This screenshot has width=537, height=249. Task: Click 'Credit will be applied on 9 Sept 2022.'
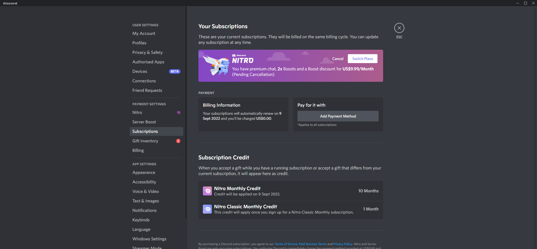tap(247, 194)
